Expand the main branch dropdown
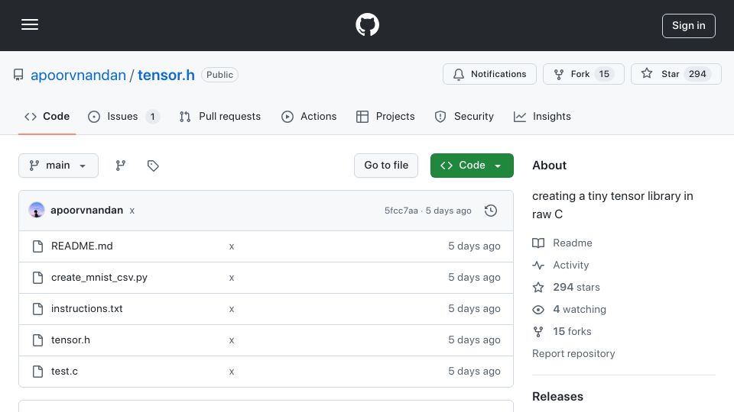The width and height of the screenshot is (734, 412). [x=59, y=166]
